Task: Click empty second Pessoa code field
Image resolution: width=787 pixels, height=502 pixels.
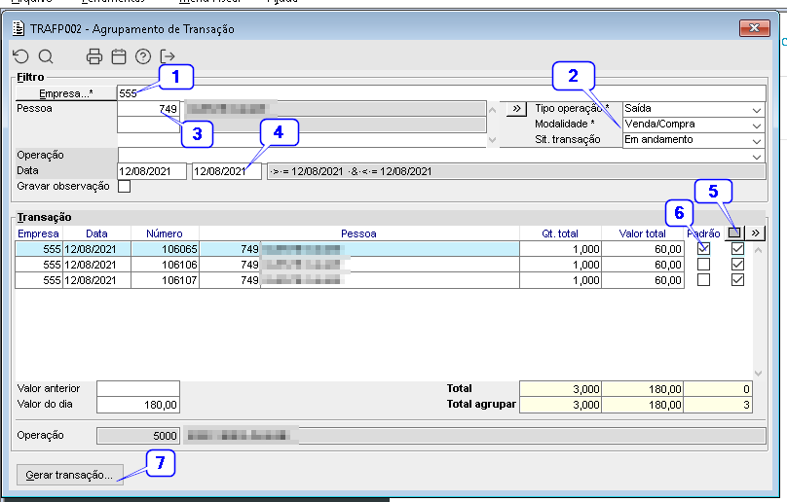Action: (149, 125)
